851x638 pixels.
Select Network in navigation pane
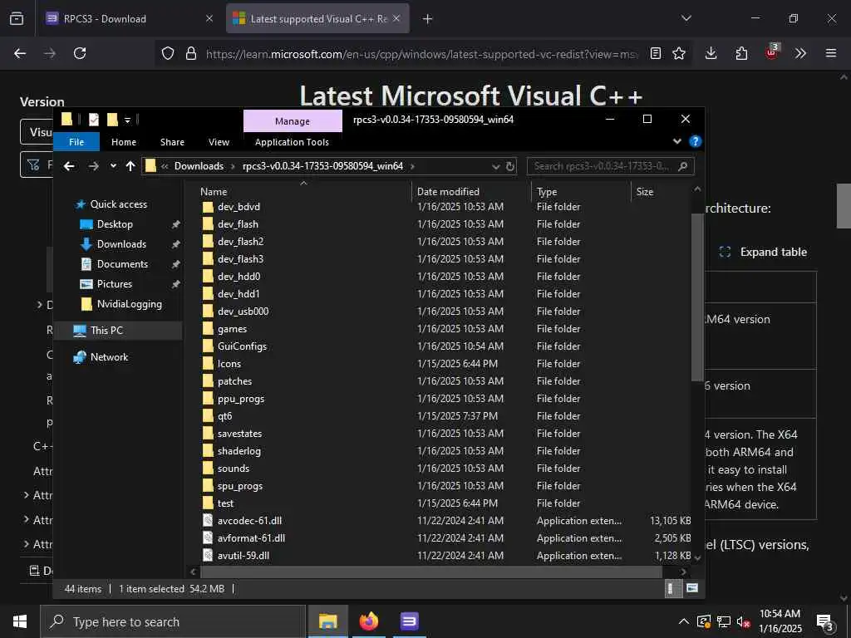(x=109, y=357)
